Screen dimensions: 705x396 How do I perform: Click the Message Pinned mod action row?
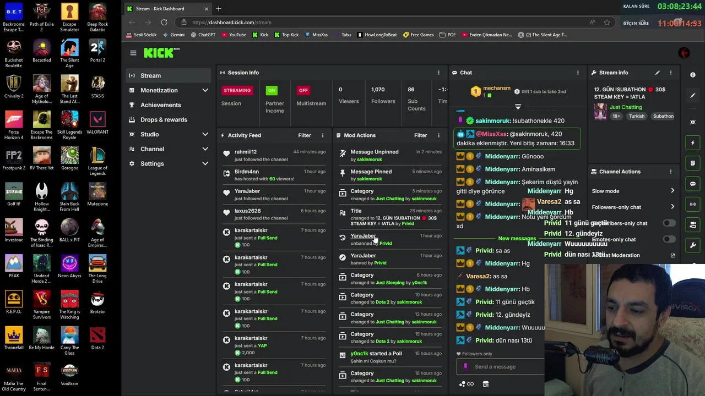pos(390,175)
